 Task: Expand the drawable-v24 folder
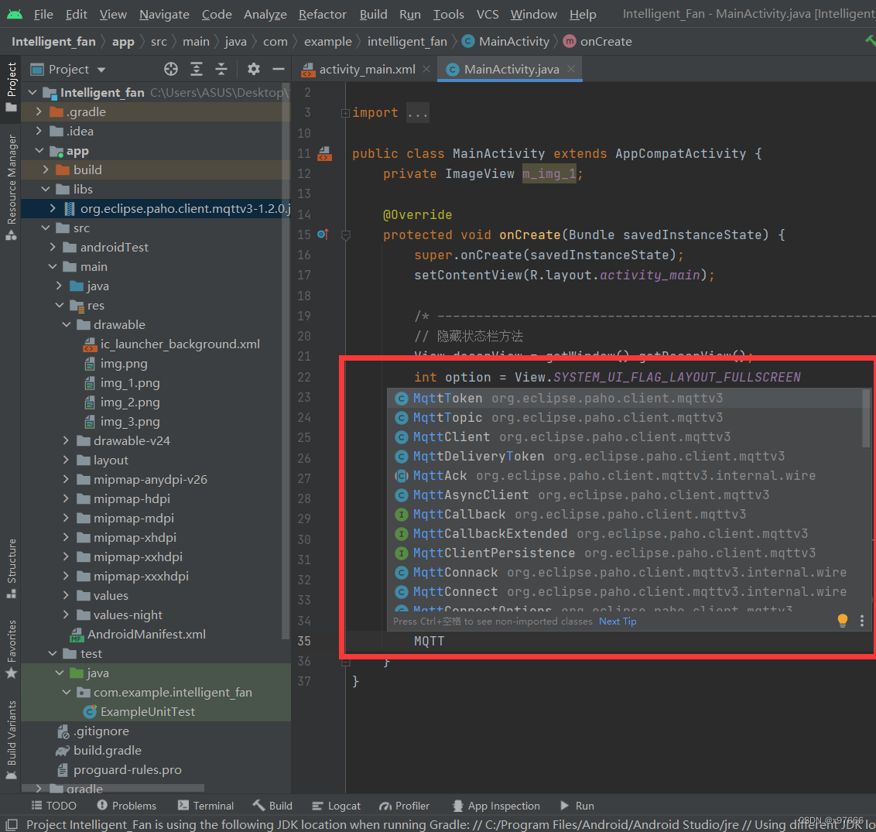[x=66, y=441]
